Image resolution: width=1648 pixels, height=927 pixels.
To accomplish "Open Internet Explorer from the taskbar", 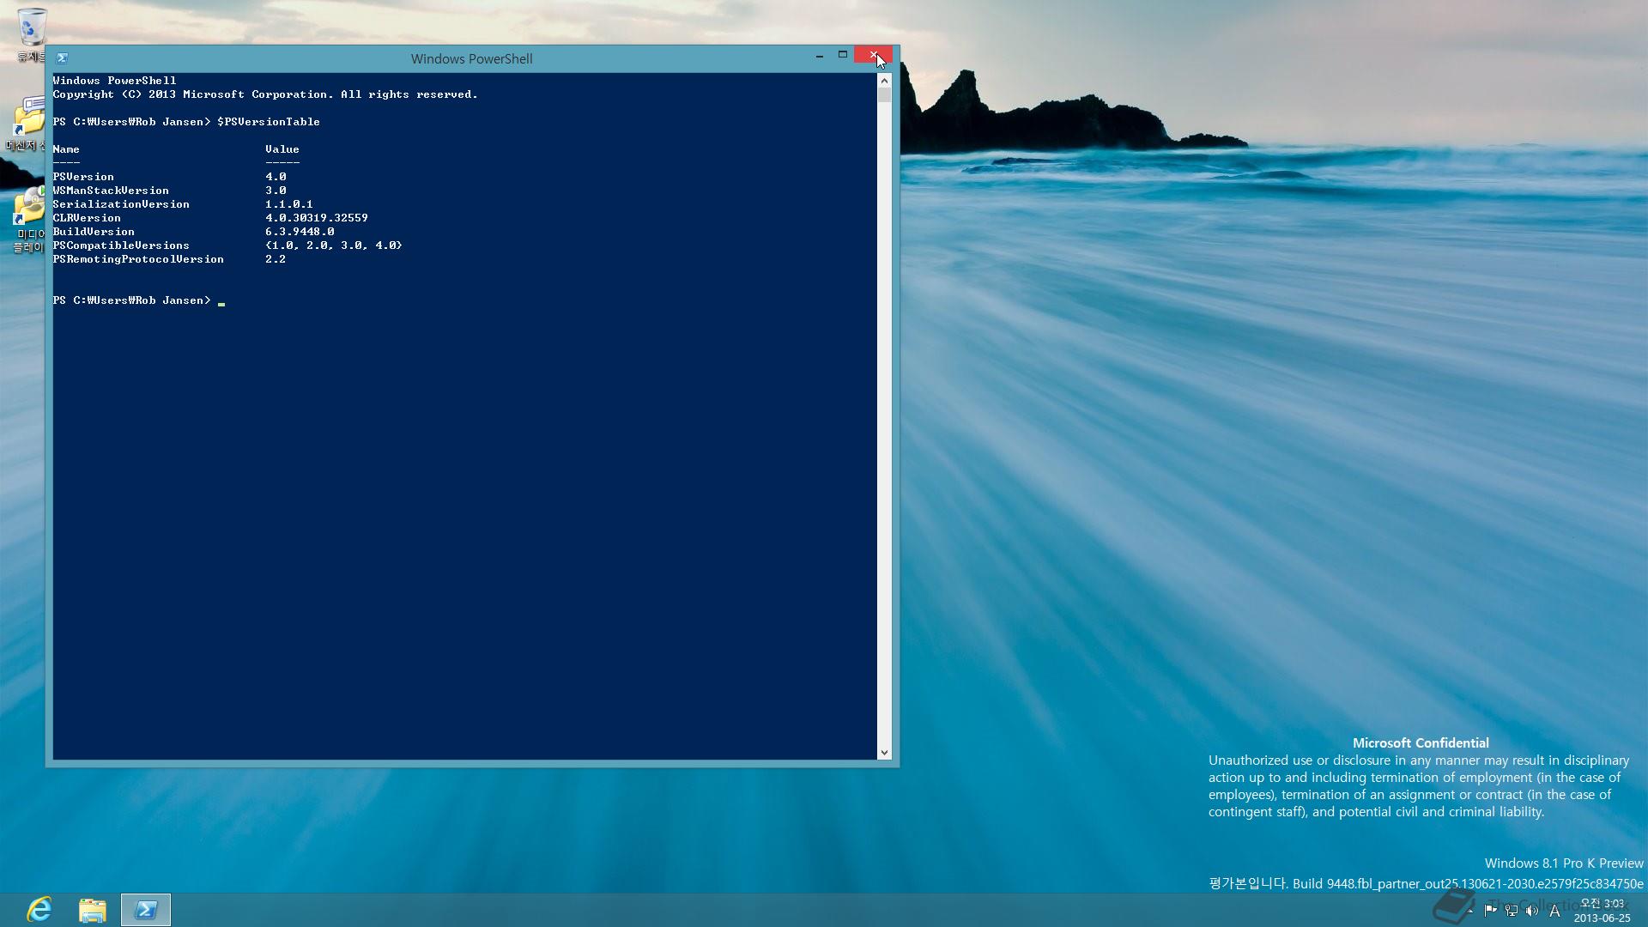I will pyautogui.click(x=39, y=910).
